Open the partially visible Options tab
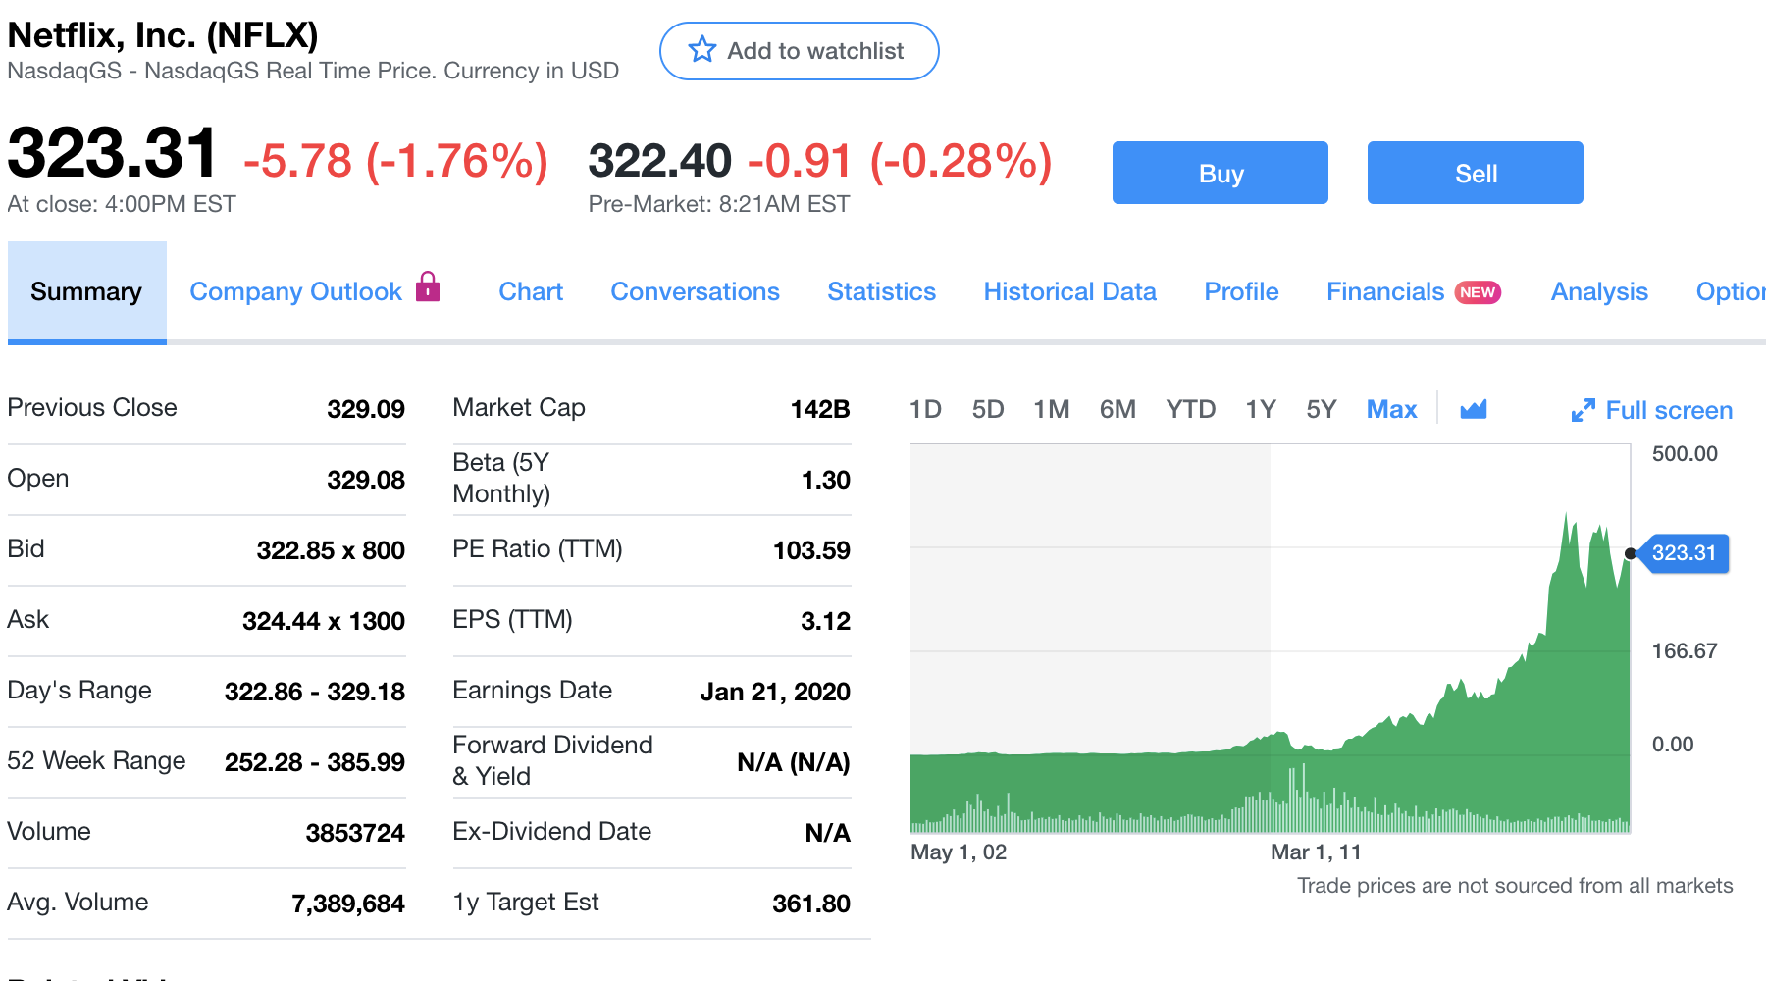This screenshot has height=981, width=1766. pos(1731,292)
